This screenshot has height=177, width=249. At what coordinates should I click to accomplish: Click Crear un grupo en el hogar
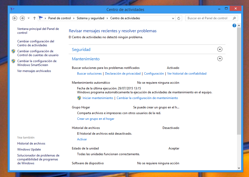tap(96, 119)
